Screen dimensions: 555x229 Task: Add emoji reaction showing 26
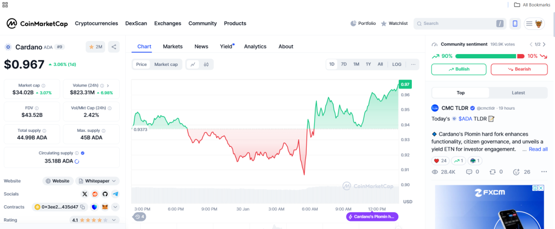(x=521, y=172)
